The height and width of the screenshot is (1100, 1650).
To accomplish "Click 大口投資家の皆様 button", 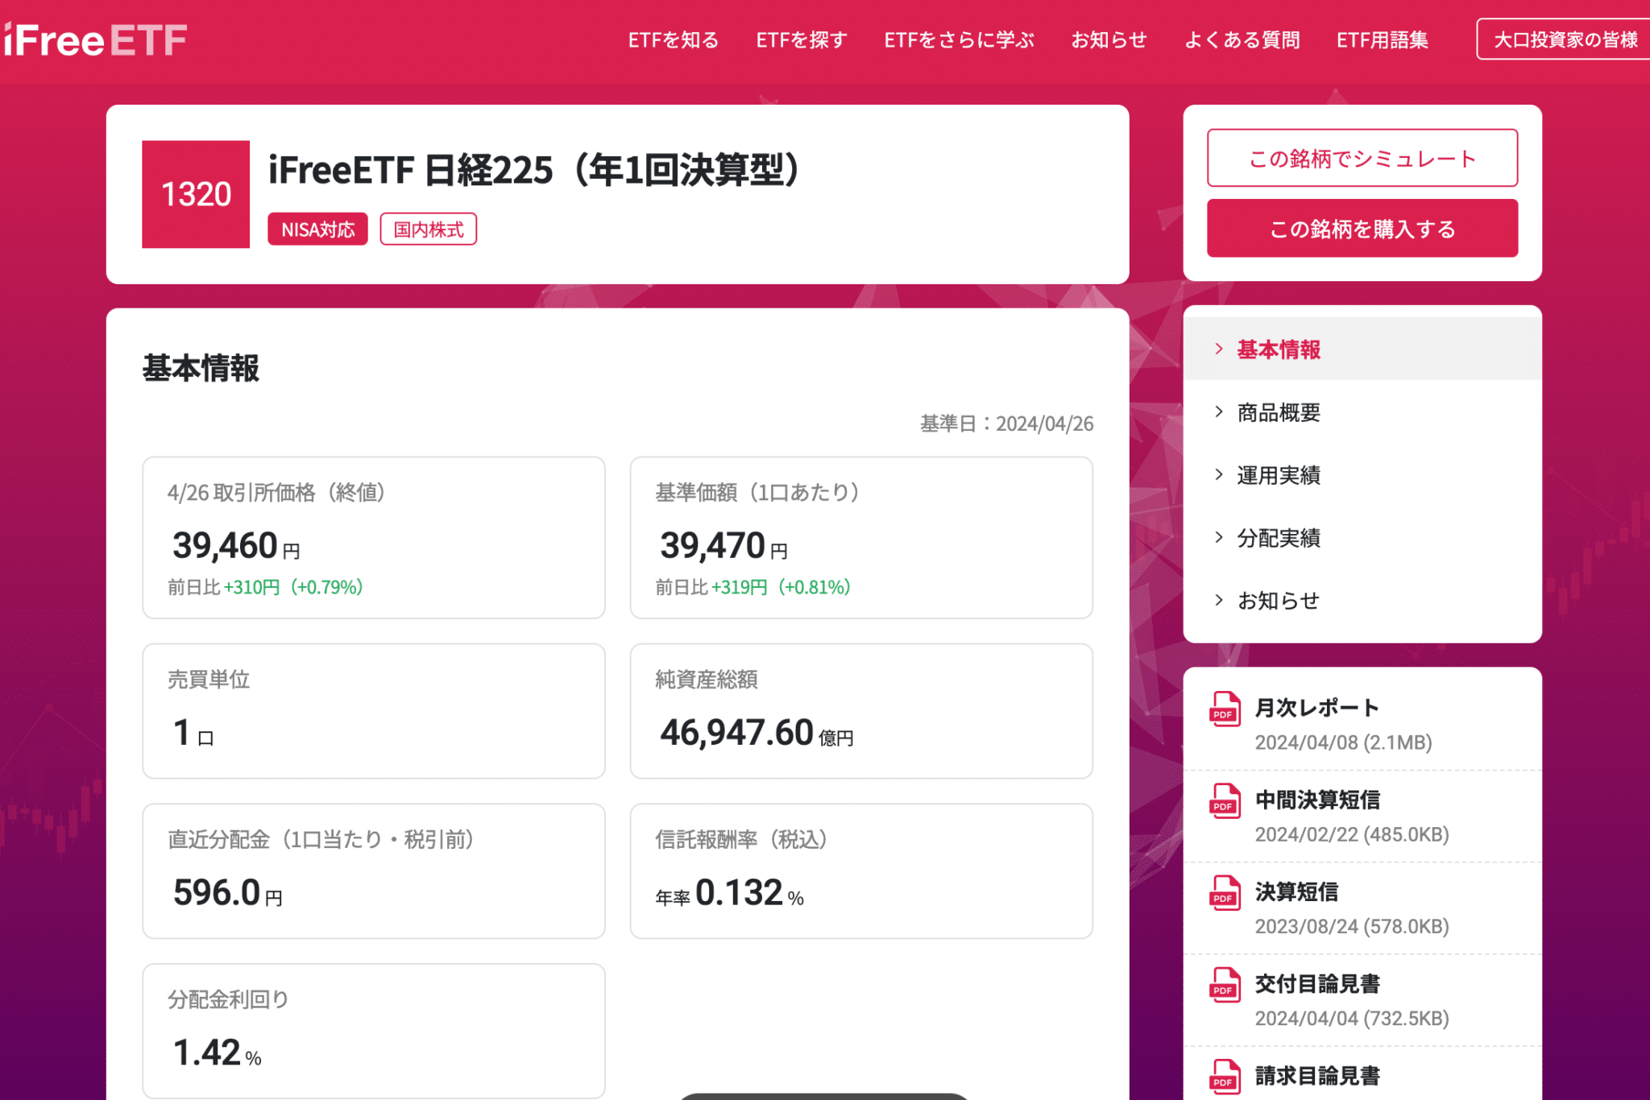I will tap(1563, 39).
